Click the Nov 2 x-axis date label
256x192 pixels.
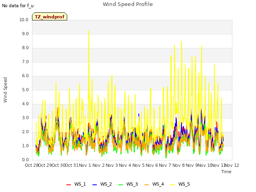98,165
